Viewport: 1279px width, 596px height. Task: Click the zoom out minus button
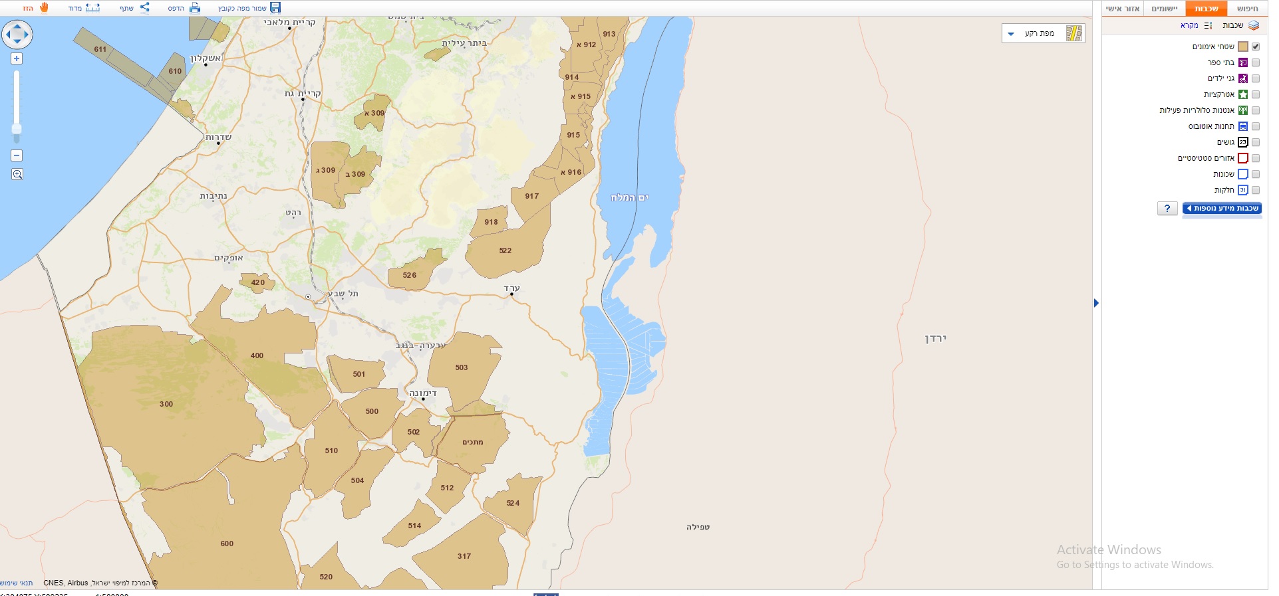point(17,155)
